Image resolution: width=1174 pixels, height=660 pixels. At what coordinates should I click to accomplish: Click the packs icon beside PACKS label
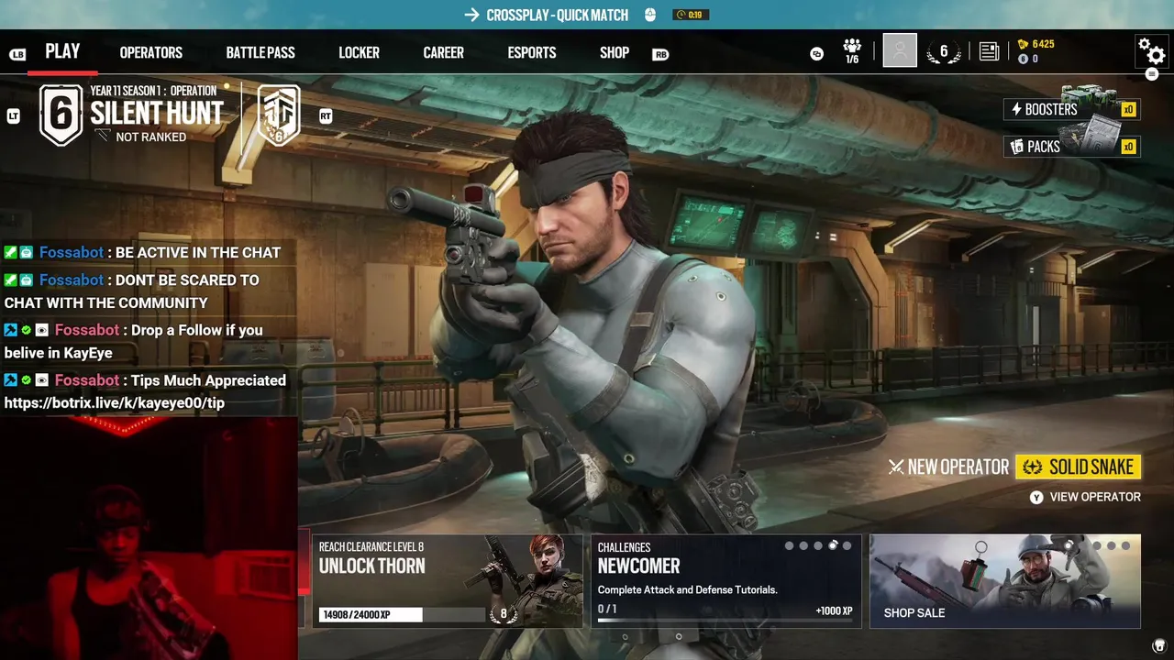click(1016, 147)
